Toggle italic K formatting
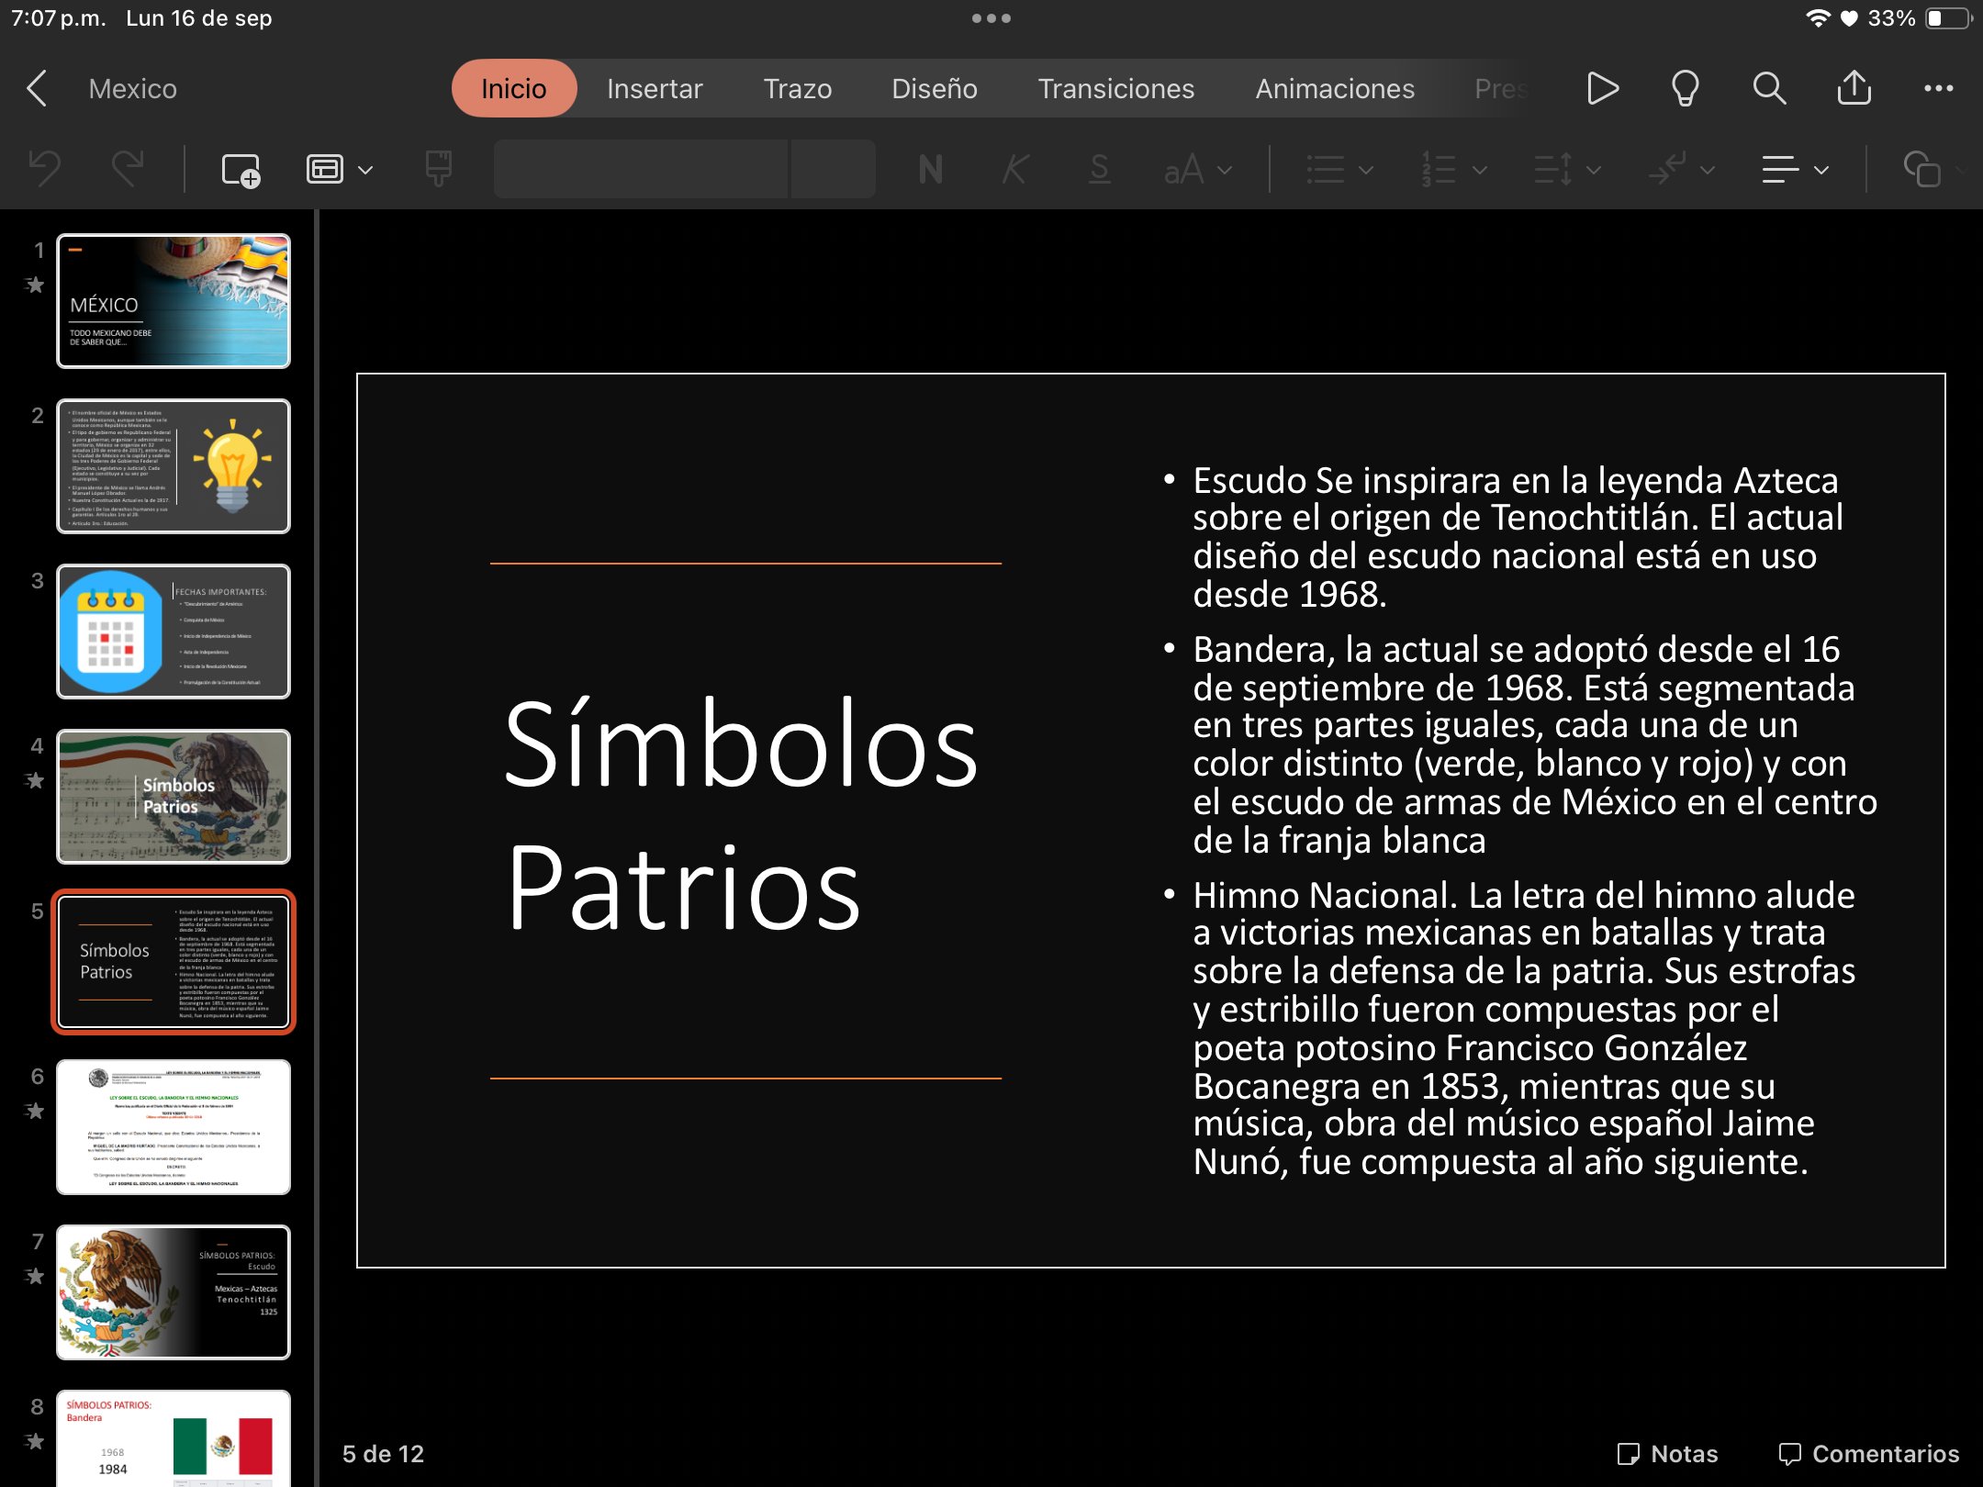This screenshot has width=1983, height=1487. 1014,170
